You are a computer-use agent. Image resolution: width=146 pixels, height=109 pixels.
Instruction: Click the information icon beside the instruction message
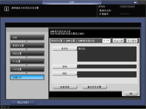coord(6,9)
